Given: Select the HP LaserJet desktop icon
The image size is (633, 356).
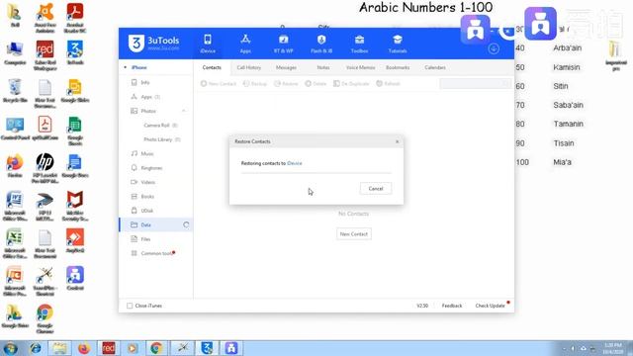Looking at the screenshot, I should 45,168.
